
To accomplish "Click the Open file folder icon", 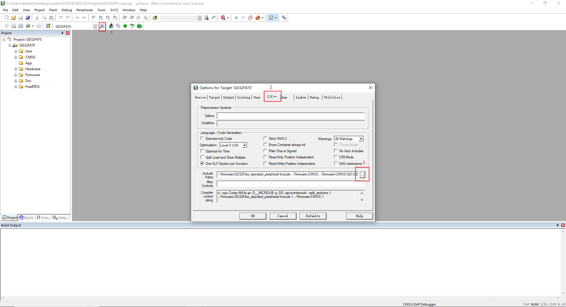I will click(x=14, y=18).
